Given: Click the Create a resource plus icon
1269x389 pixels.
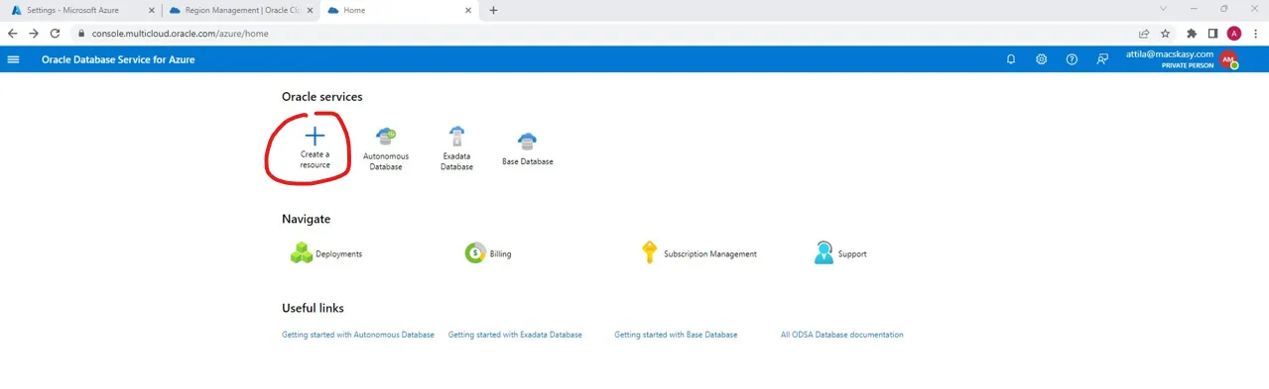Looking at the screenshot, I should 315,137.
